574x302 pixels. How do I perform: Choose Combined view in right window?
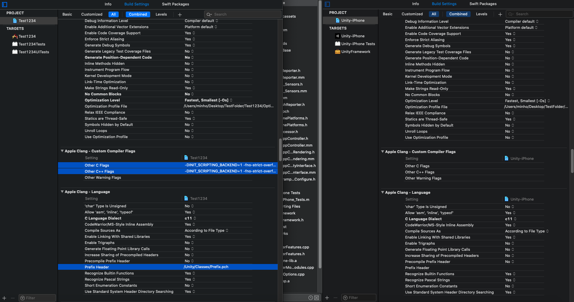458,14
